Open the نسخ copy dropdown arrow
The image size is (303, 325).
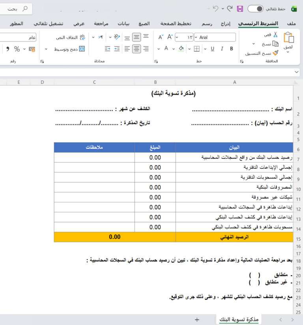[253, 44]
